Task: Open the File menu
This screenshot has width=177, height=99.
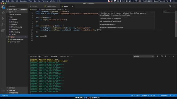Action: point(12,1)
